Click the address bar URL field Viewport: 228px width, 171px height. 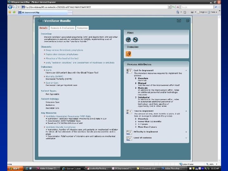point(94,7)
